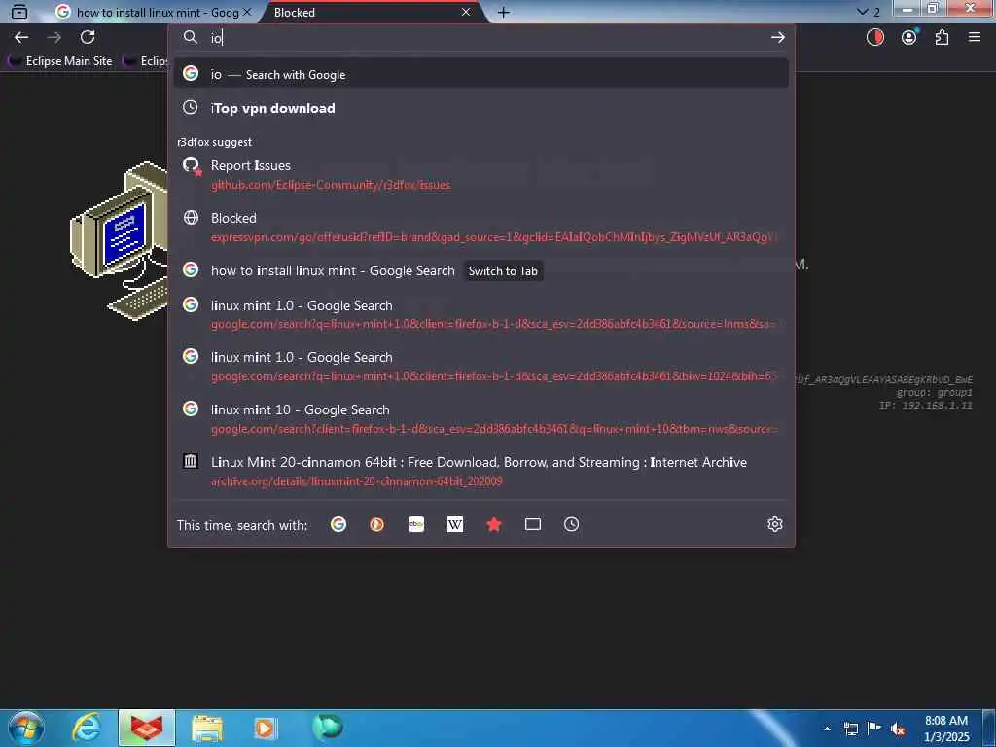Open a new tab with the plus button

503,12
